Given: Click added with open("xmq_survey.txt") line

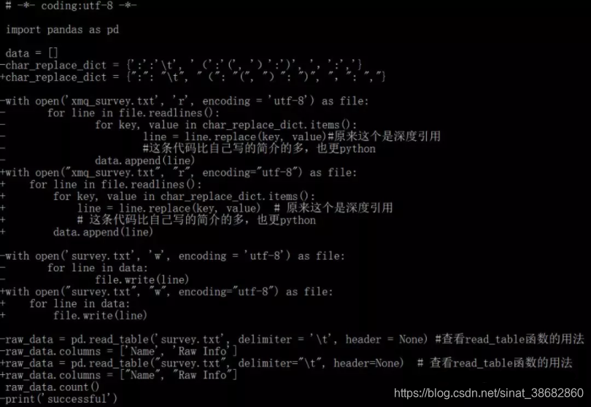Looking at the screenshot, I should pos(178,173).
